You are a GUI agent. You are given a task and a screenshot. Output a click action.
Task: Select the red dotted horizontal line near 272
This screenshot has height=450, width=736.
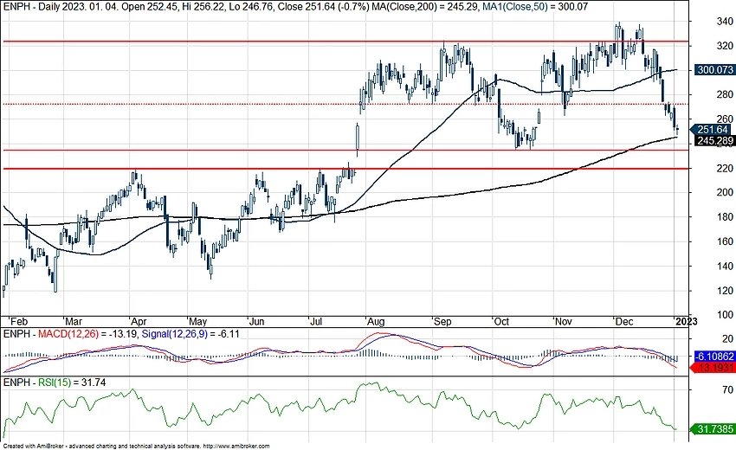(x=345, y=104)
